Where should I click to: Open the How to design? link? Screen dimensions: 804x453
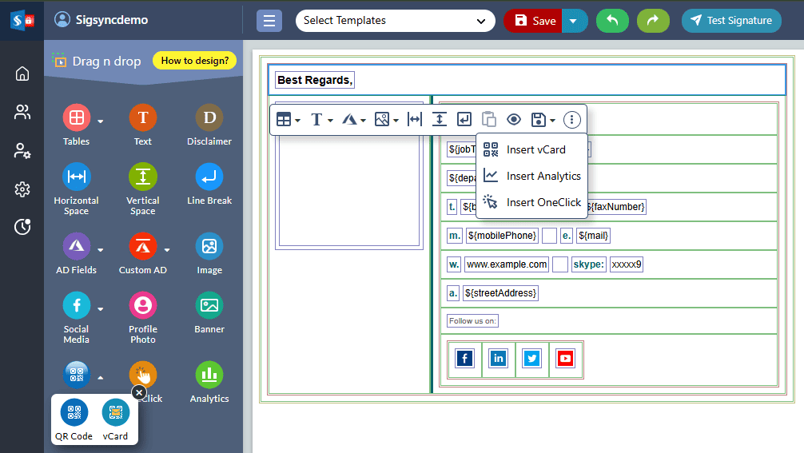[194, 61]
